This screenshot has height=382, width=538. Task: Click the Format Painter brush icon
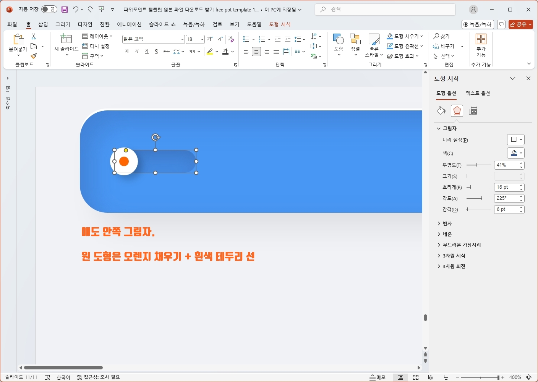(34, 56)
